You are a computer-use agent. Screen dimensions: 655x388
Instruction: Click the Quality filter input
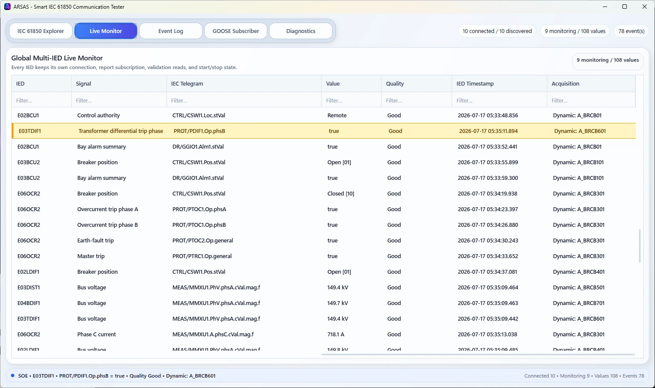[x=416, y=100]
